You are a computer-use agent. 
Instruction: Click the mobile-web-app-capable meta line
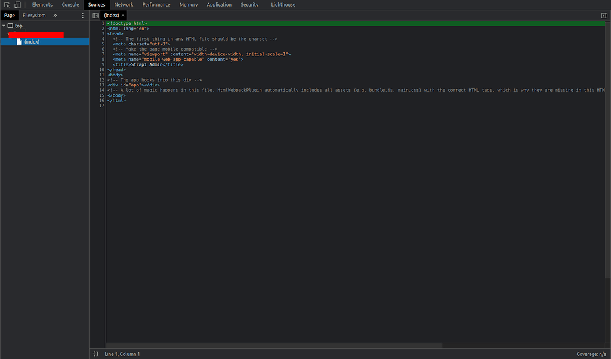(x=178, y=59)
